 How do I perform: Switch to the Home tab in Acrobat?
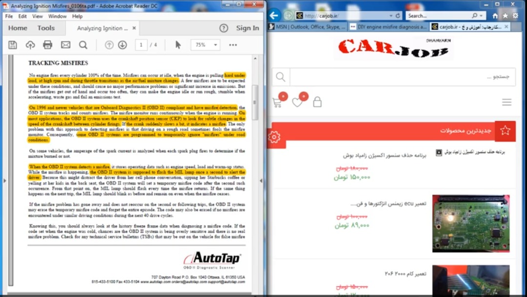pos(18,28)
